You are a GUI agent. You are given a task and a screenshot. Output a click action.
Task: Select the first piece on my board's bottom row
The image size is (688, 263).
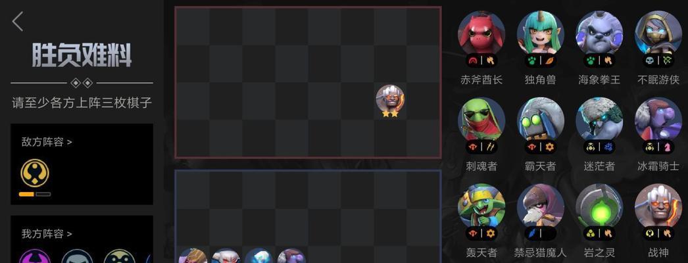[193, 256]
